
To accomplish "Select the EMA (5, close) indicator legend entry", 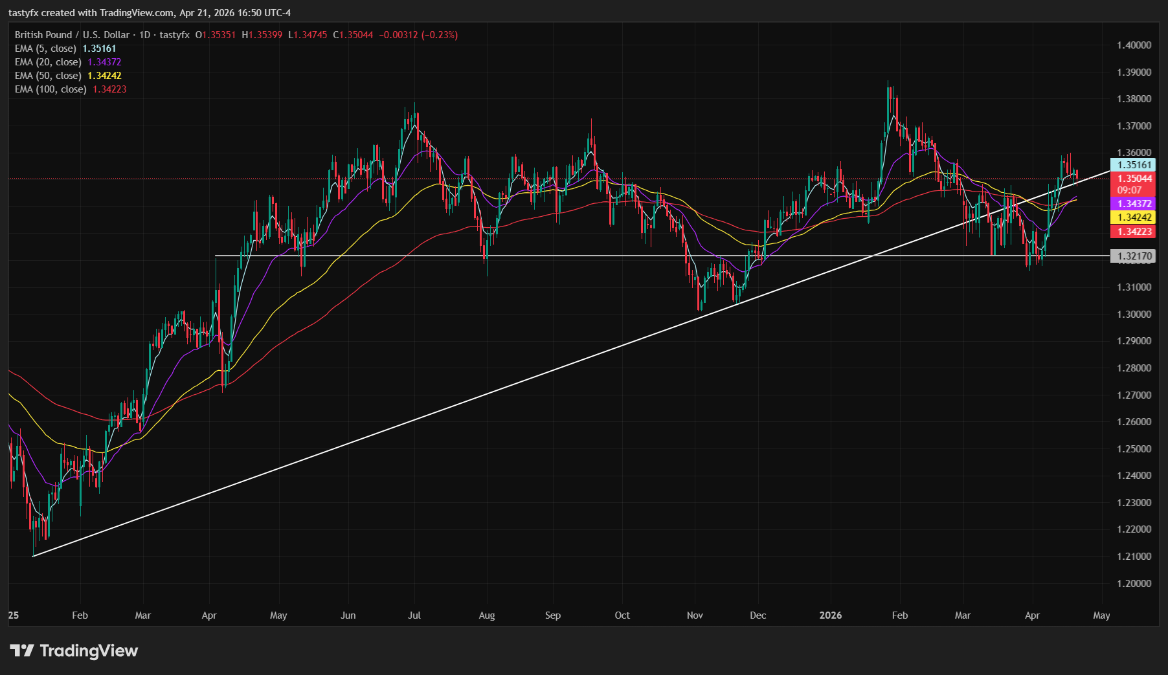I will [45, 48].
